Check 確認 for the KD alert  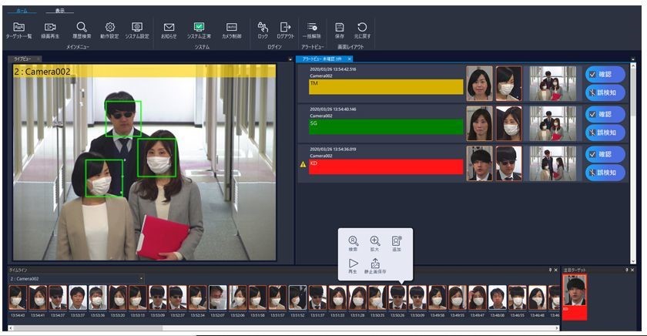605,153
